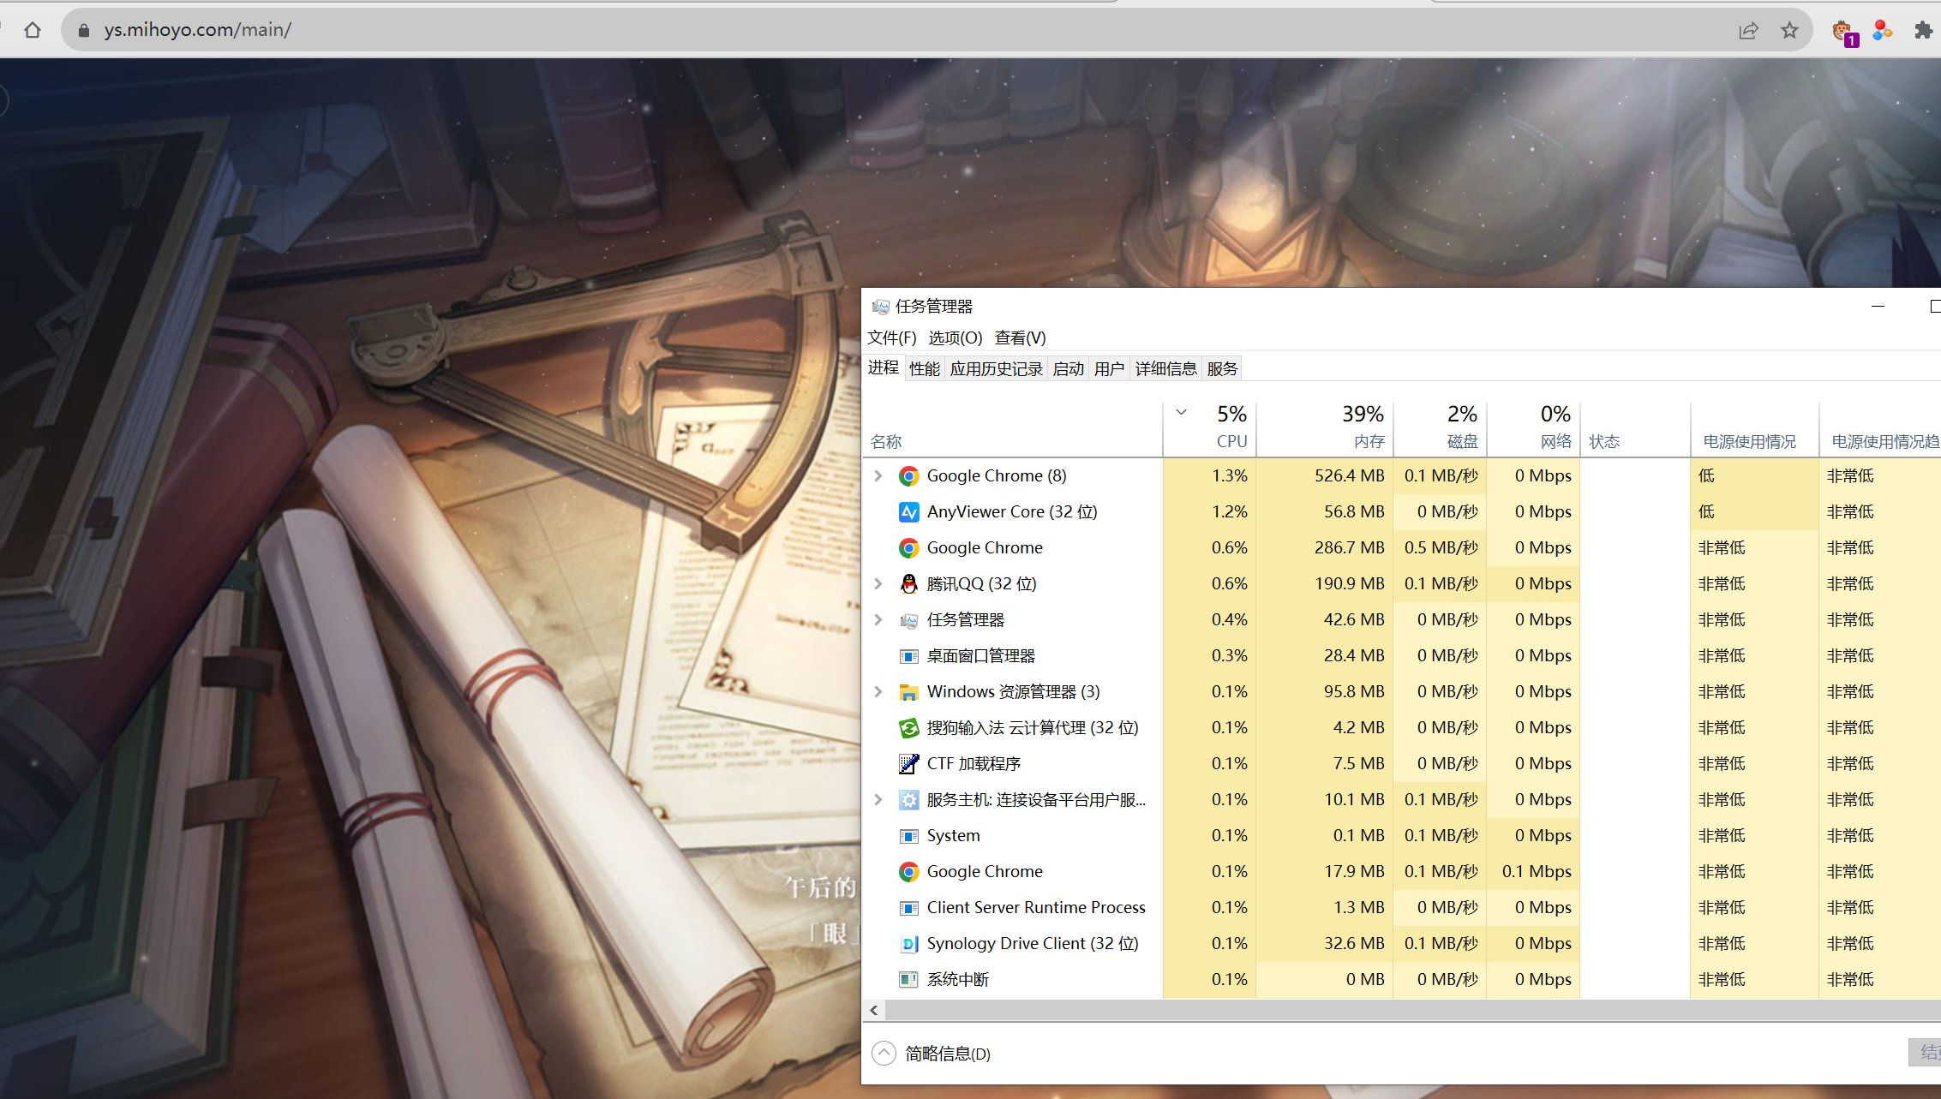The width and height of the screenshot is (1941, 1099).
Task: Click the Task Manager title bar icon
Action: 880,307
